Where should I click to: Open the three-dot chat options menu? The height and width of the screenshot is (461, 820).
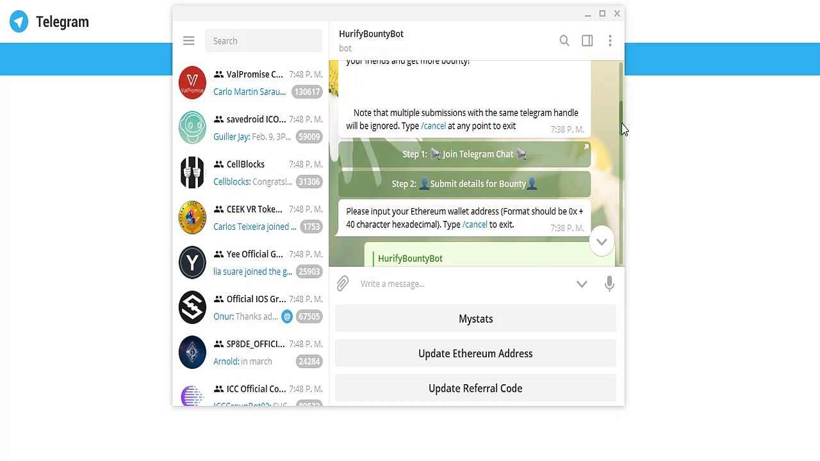point(610,41)
